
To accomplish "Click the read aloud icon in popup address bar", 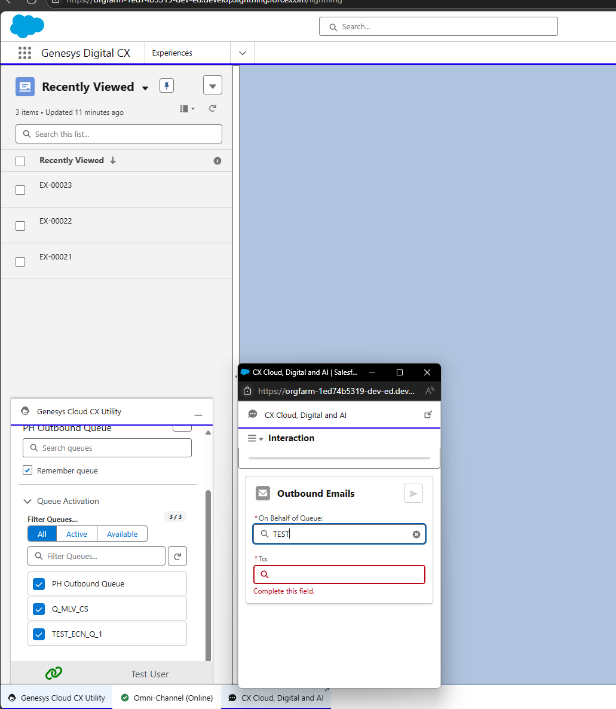I will click(x=430, y=391).
